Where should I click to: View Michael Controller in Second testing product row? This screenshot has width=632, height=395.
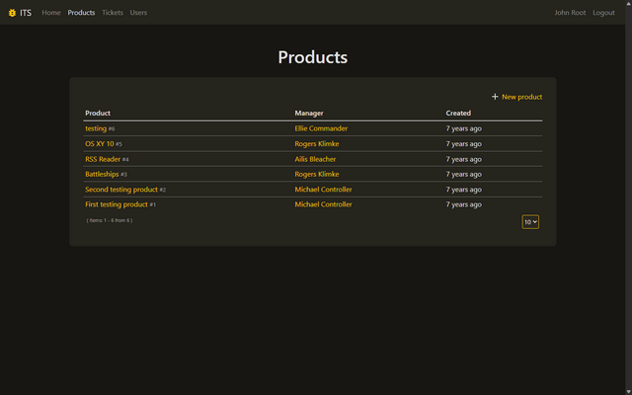(323, 190)
